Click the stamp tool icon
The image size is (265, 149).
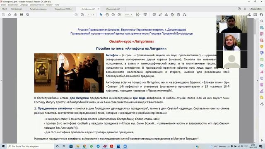172,15
